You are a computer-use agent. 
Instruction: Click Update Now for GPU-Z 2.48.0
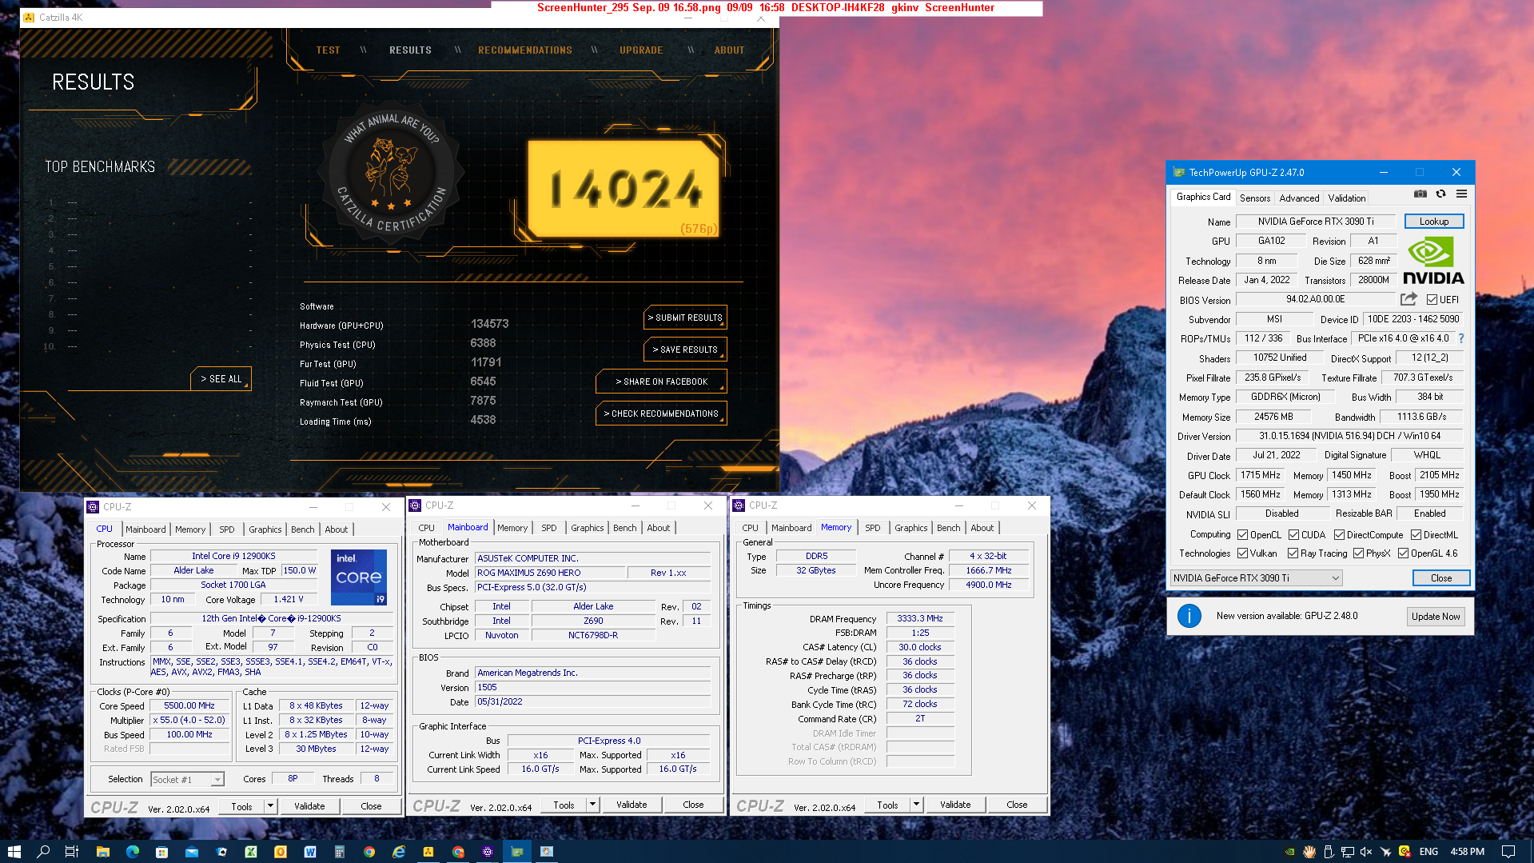[1436, 617]
